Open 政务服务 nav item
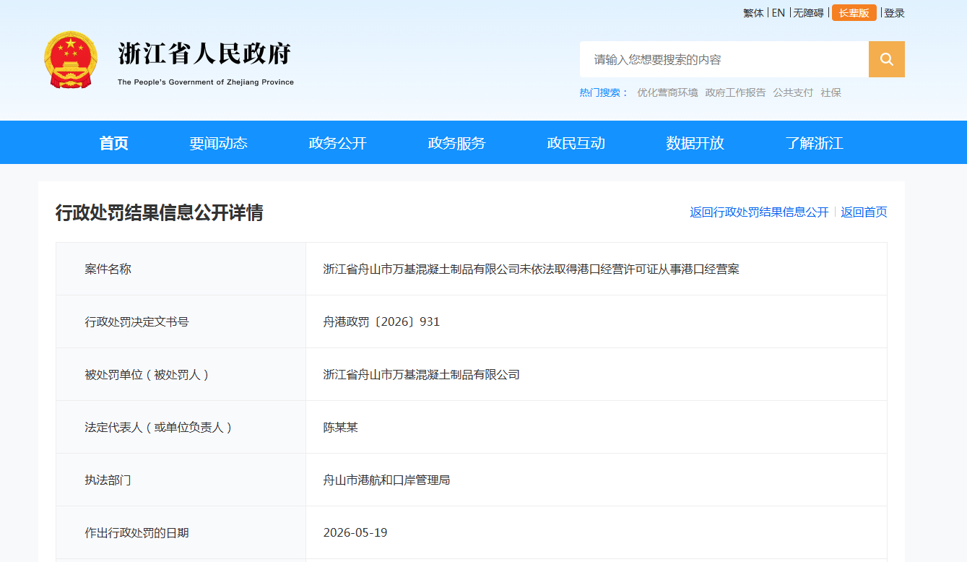967x562 pixels. click(x=456, y=143)
